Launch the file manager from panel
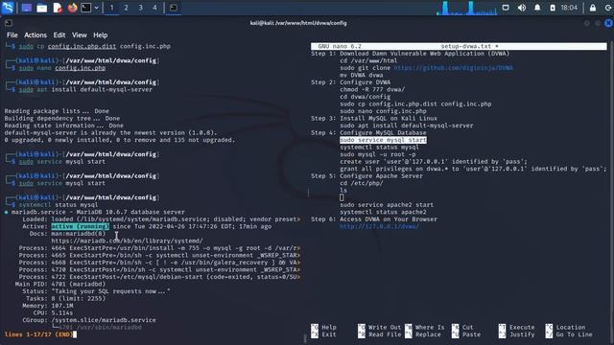 pyautogui.click(x=42, y=8)
